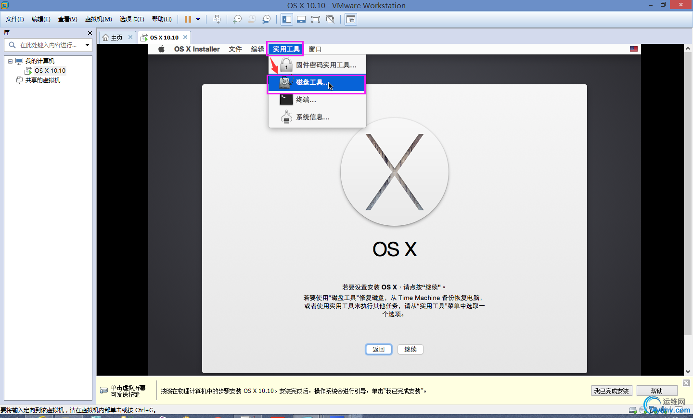Collapse the 我的计算机 tree node

coord(10,61)
